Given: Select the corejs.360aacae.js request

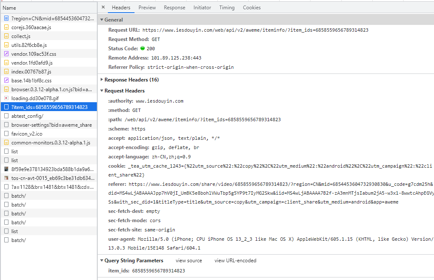Looking at the screenshot, I should point(49,27).
